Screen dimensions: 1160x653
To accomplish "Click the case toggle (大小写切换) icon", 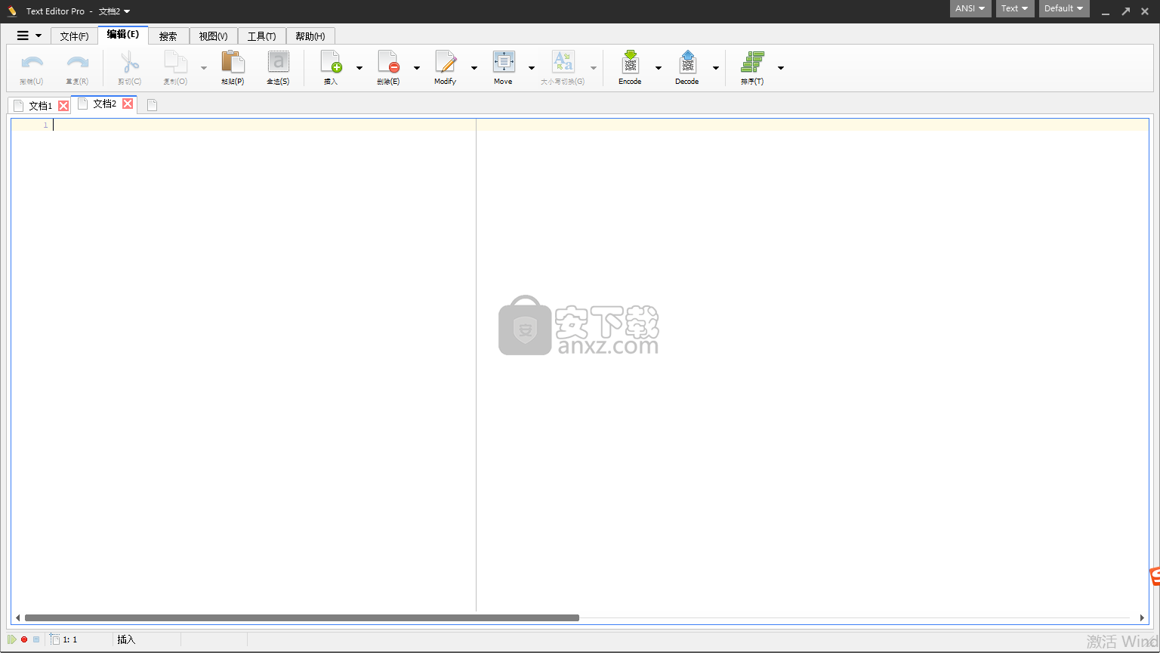I will click(563, 62).
